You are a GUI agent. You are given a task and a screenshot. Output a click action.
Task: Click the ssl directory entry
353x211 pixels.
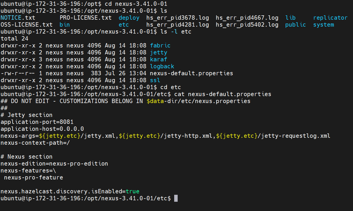point(155,80)
